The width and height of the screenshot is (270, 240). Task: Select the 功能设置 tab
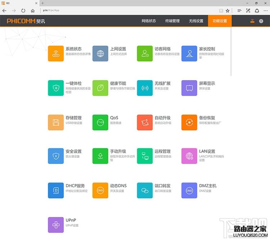[220, 21]
